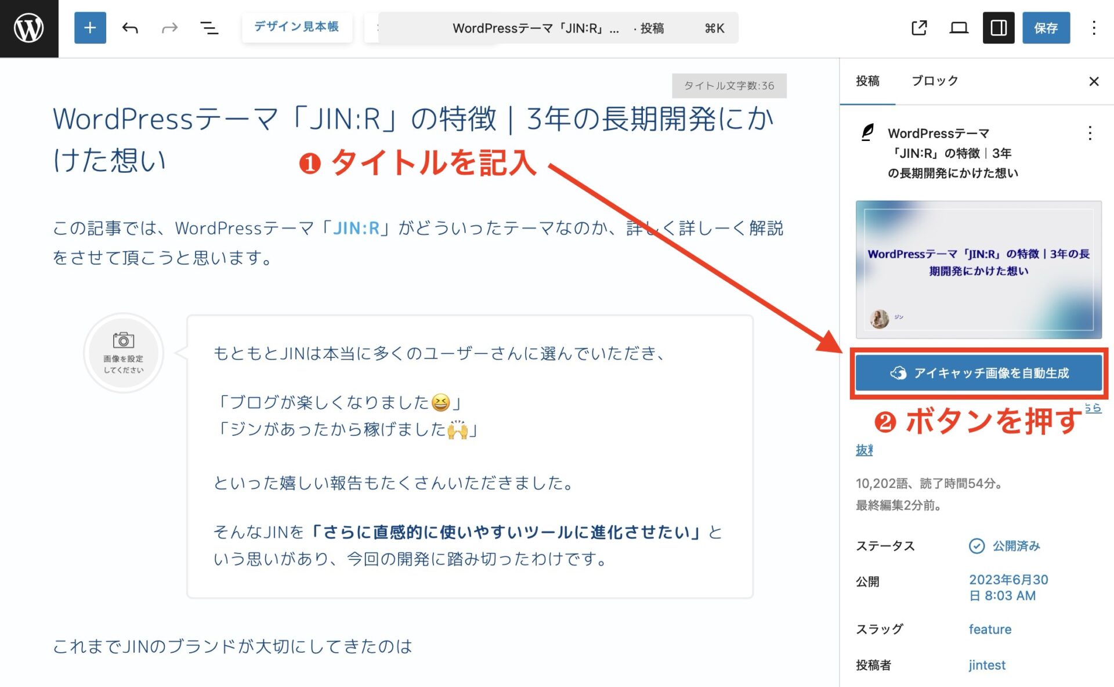Switch to the 投稿 tab
The height and width of the screenshot is (687, 1114).
867,81
